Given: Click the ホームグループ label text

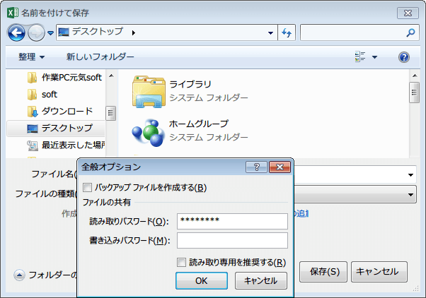Looking at the screenshot, I should tap(199, 124).
